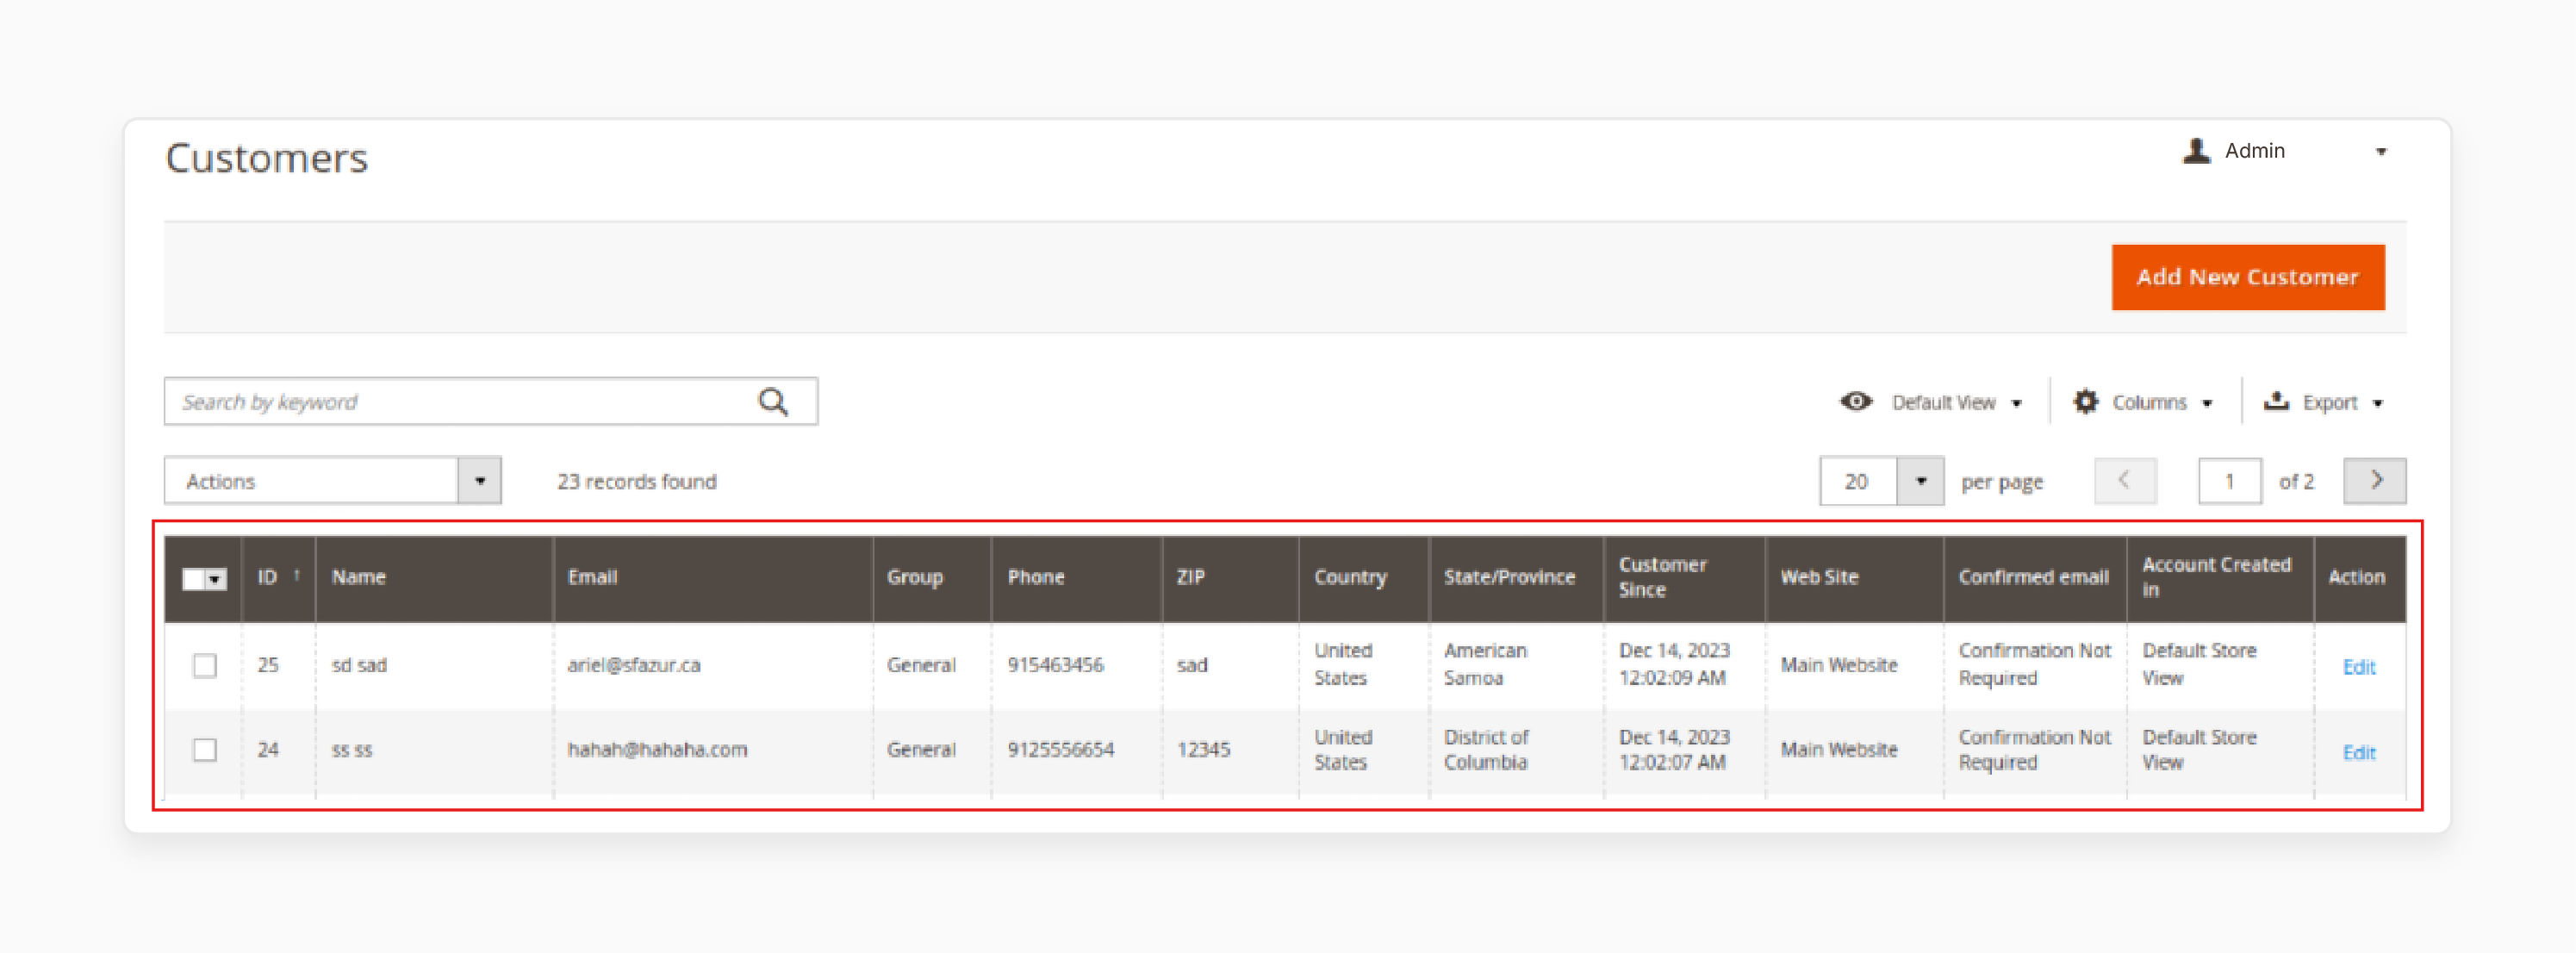Click the Add New Customer button

(x=2247, y=277)
